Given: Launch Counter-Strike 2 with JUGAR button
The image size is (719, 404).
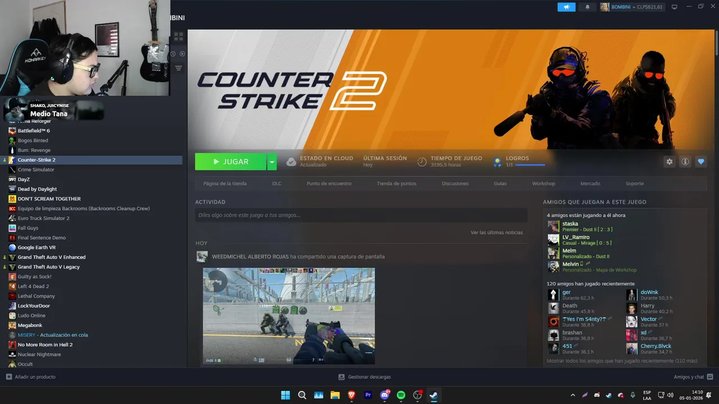Looking at the screenshot, I should pos(230,162).
